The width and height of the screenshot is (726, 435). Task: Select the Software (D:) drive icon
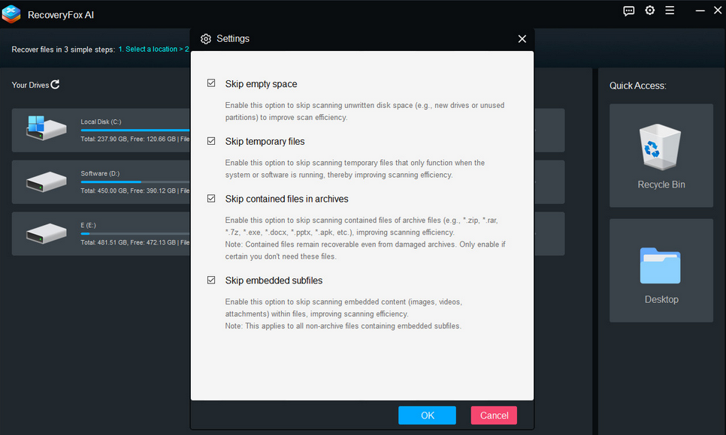pyautogui.click(x=47, y=181)
